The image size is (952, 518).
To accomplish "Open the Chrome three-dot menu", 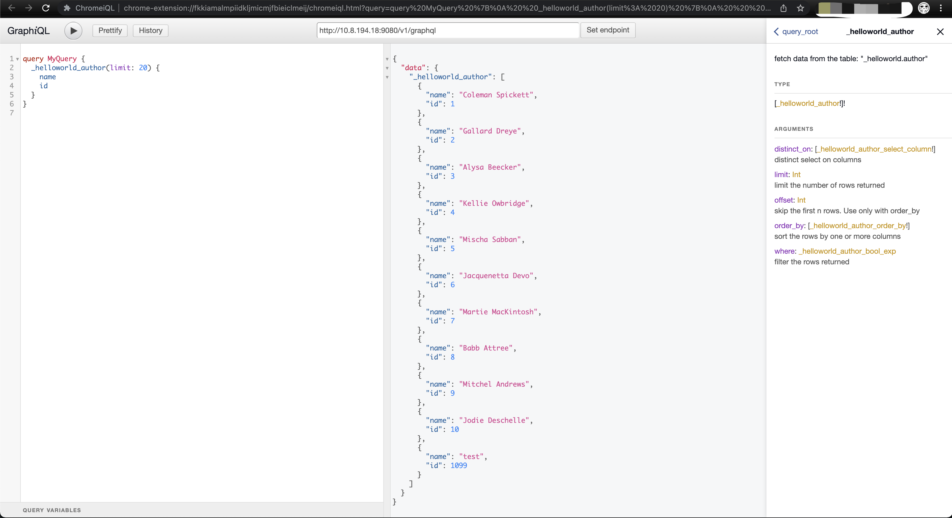I will (x=941, y=8).
